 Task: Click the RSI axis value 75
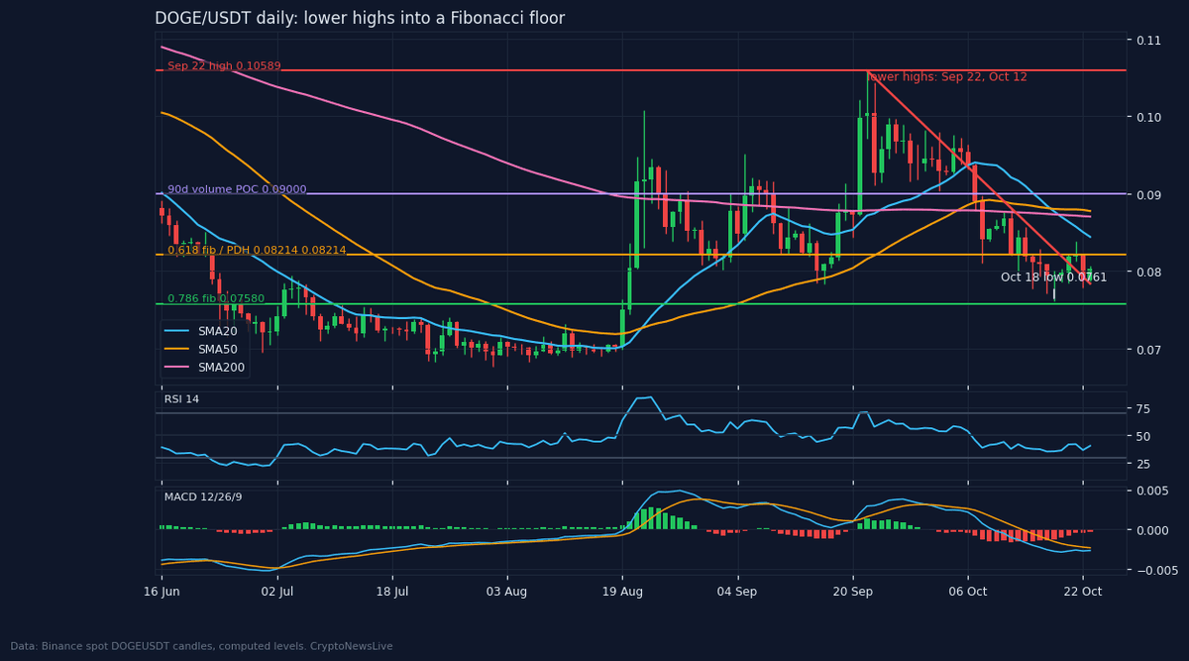1142,409
